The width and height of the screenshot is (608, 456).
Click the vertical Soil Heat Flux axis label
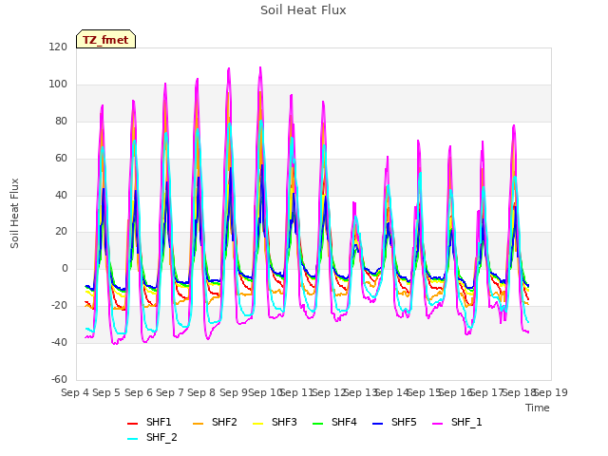point(14,213)
